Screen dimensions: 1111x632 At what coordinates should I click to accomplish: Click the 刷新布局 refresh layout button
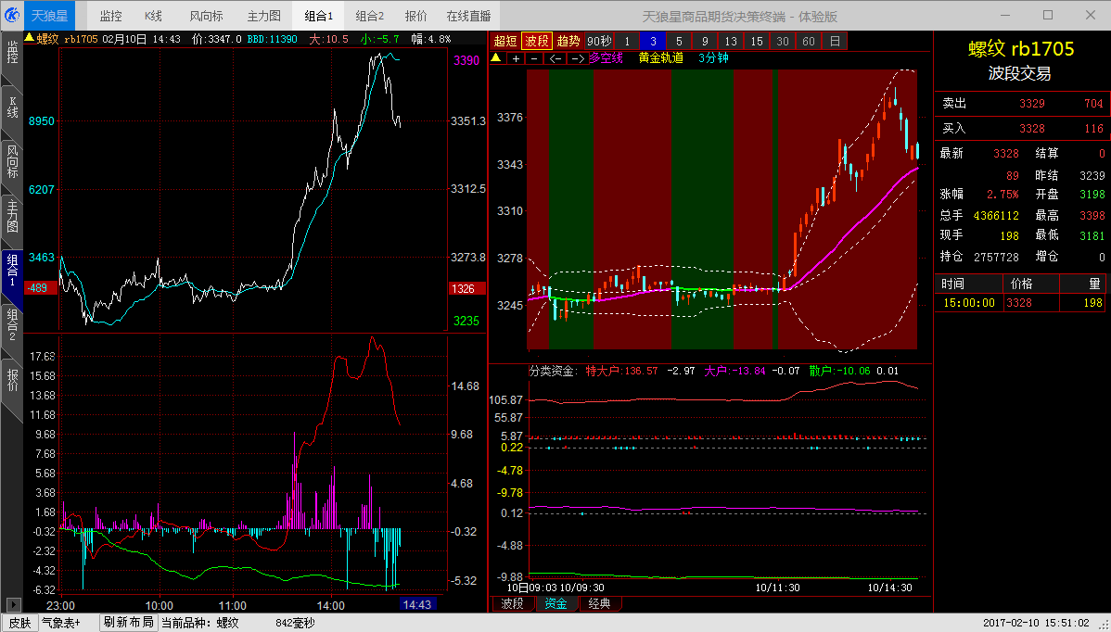click(128, 623)
